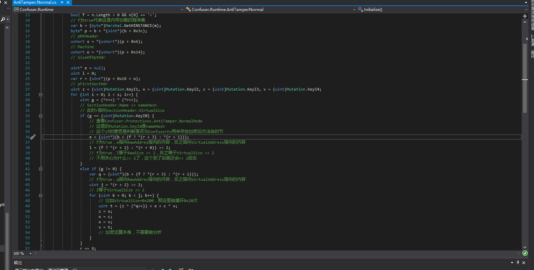Close the output panel
The image size is (534, 270).
(524, 262)
